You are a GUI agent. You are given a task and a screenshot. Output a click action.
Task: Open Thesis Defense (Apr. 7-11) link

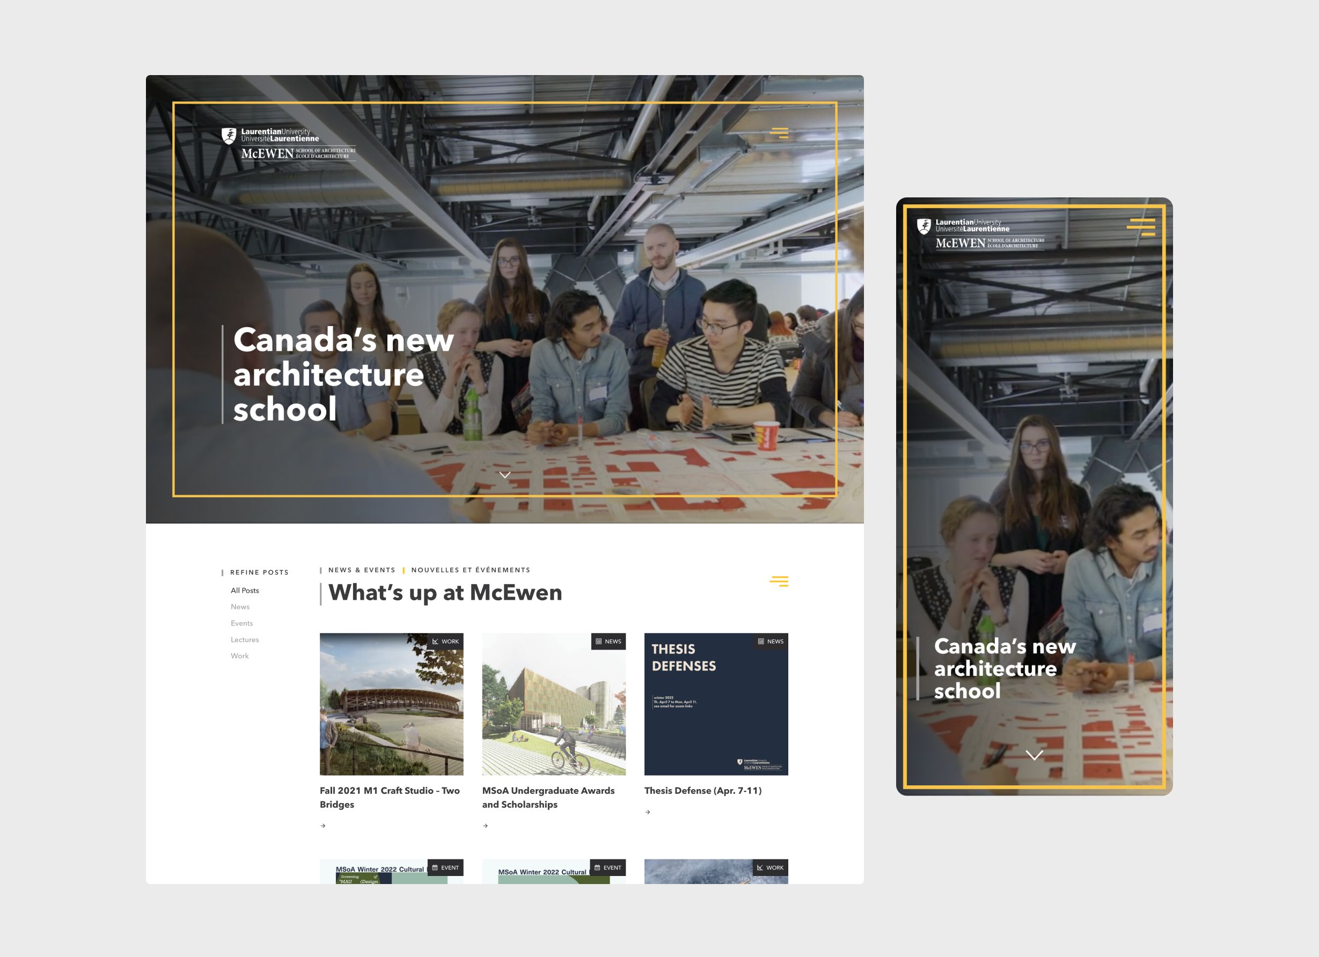702,791
